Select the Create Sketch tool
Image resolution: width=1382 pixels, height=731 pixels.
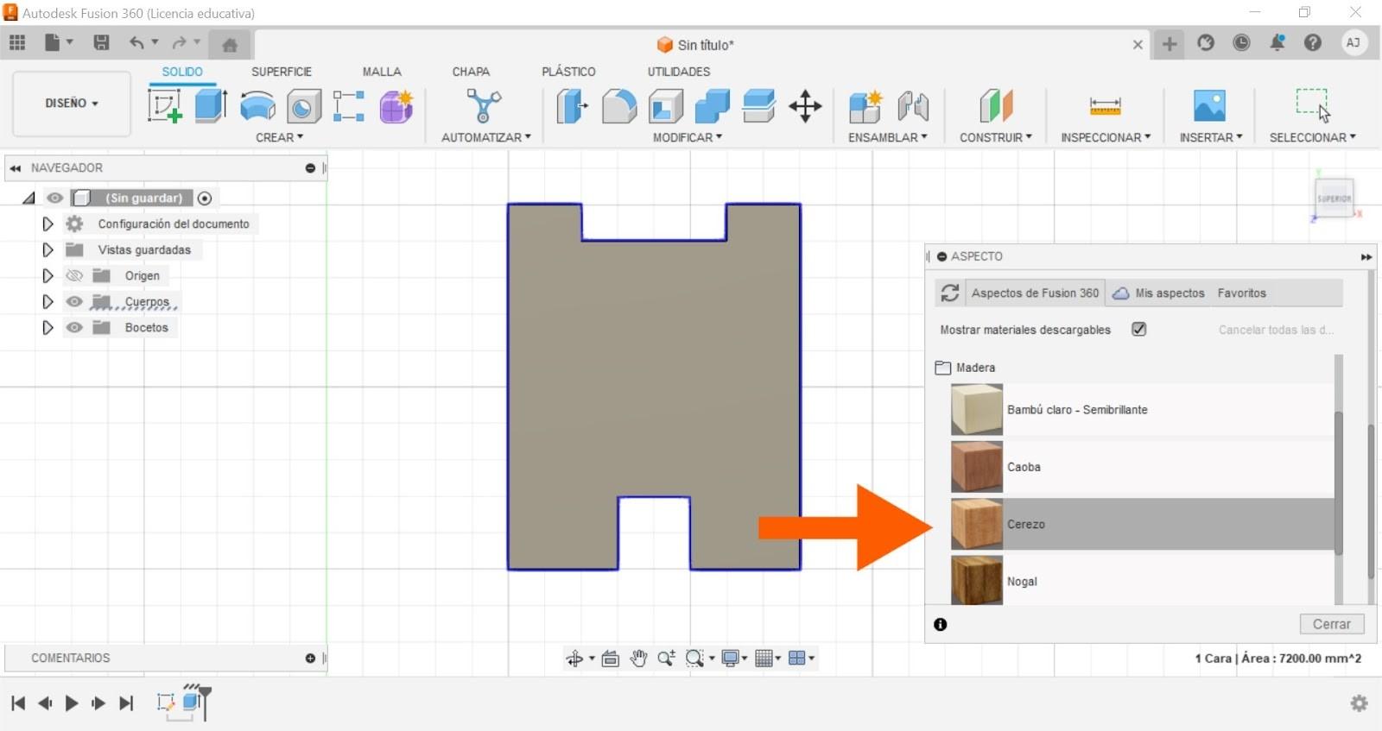[x=164, y=106]
